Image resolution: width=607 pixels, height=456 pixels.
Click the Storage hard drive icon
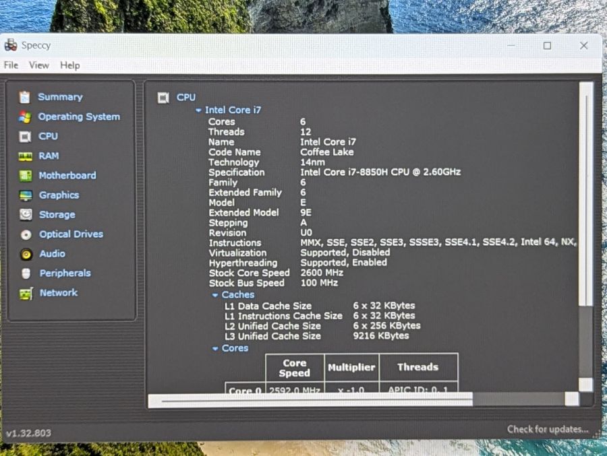click(26, 215)
